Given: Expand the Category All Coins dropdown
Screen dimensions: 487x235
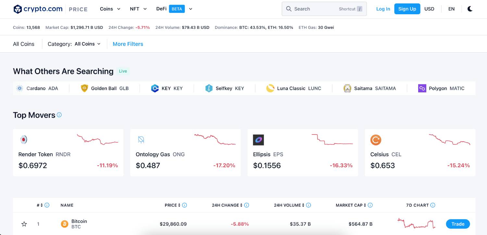Looking at the screenshot, I should pos(88,44).
